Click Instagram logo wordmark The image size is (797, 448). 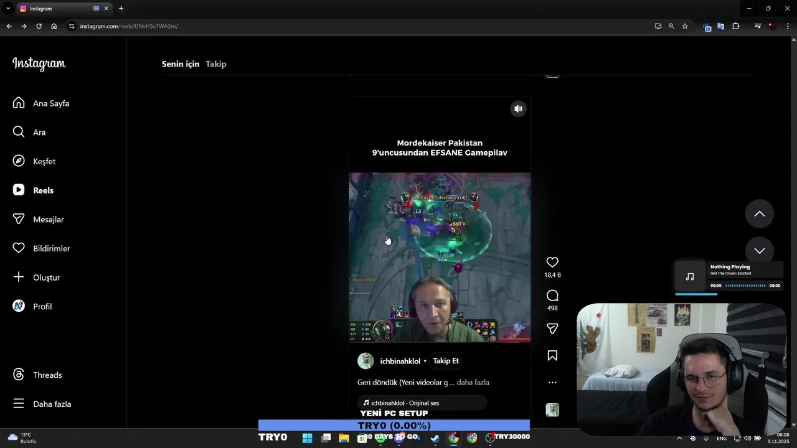click(39, 63)
